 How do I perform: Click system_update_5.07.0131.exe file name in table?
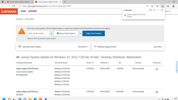click(x=27, y=69)
